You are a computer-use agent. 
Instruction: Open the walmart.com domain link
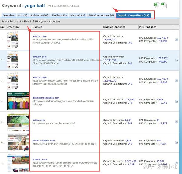[x=40, y=159]
